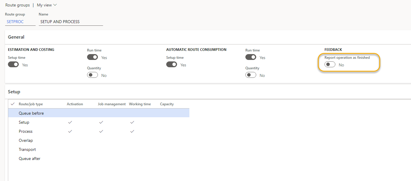The height and width of the screenshot is (181, 411).
Task: Click the Job management checkmark in Setup row
Action: click(101, 122)
